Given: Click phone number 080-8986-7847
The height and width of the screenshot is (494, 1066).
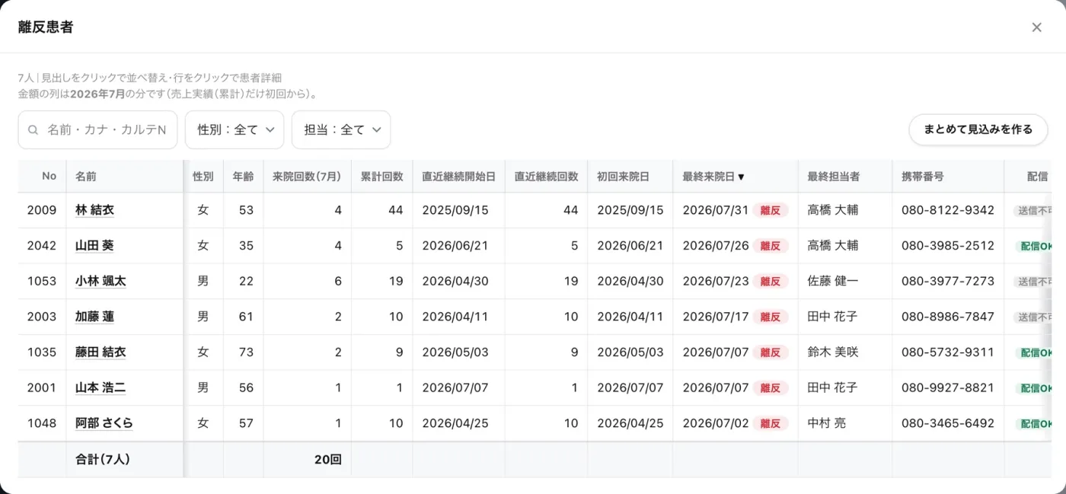Looking at the screenshot, I should 948,317.
